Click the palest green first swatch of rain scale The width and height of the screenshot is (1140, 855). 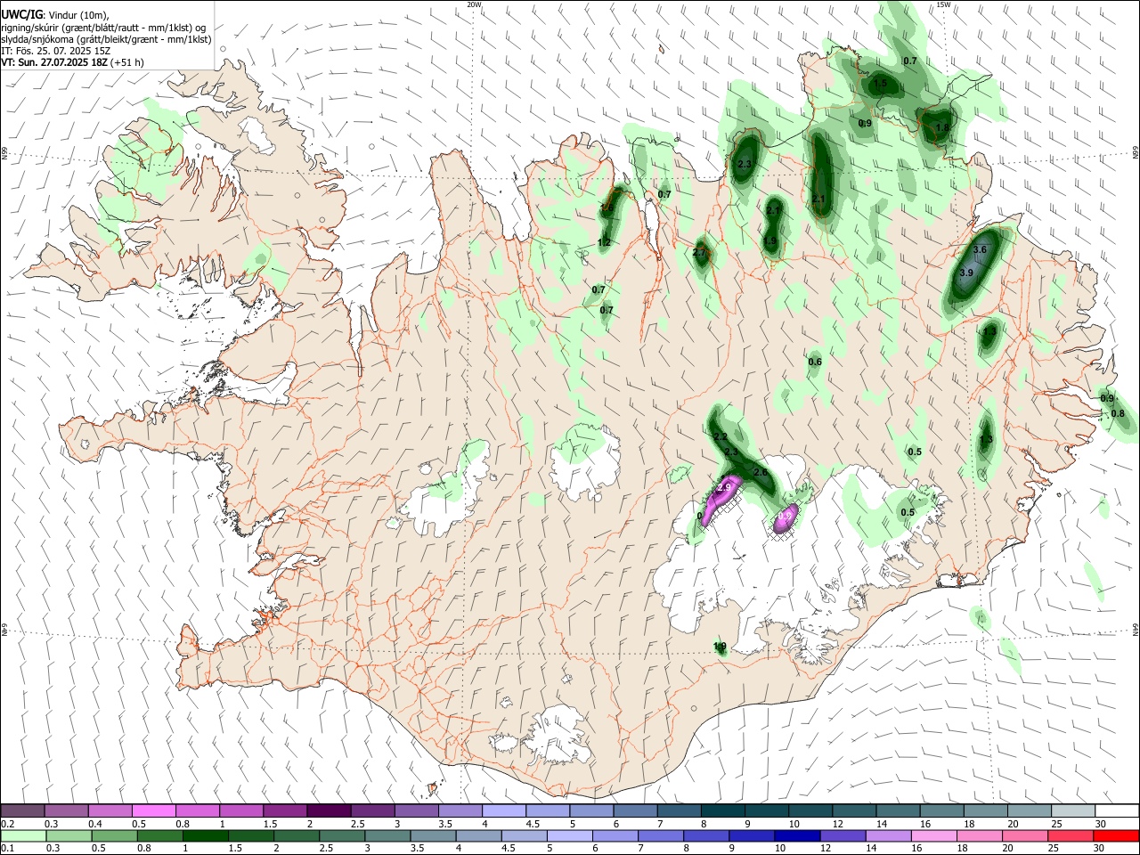pos(22,836)
